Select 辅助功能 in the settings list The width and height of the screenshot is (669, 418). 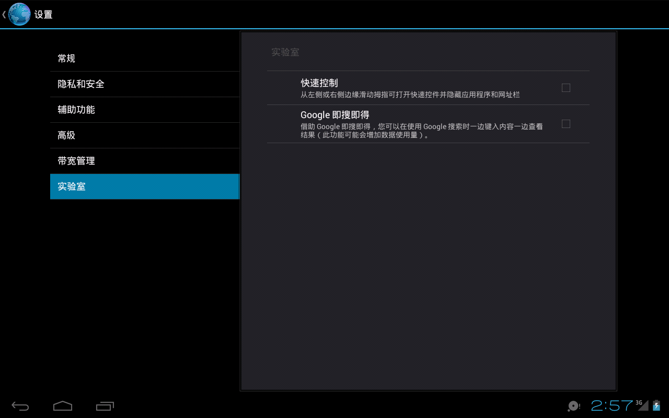pyautogui.click(x=144, y=110)
